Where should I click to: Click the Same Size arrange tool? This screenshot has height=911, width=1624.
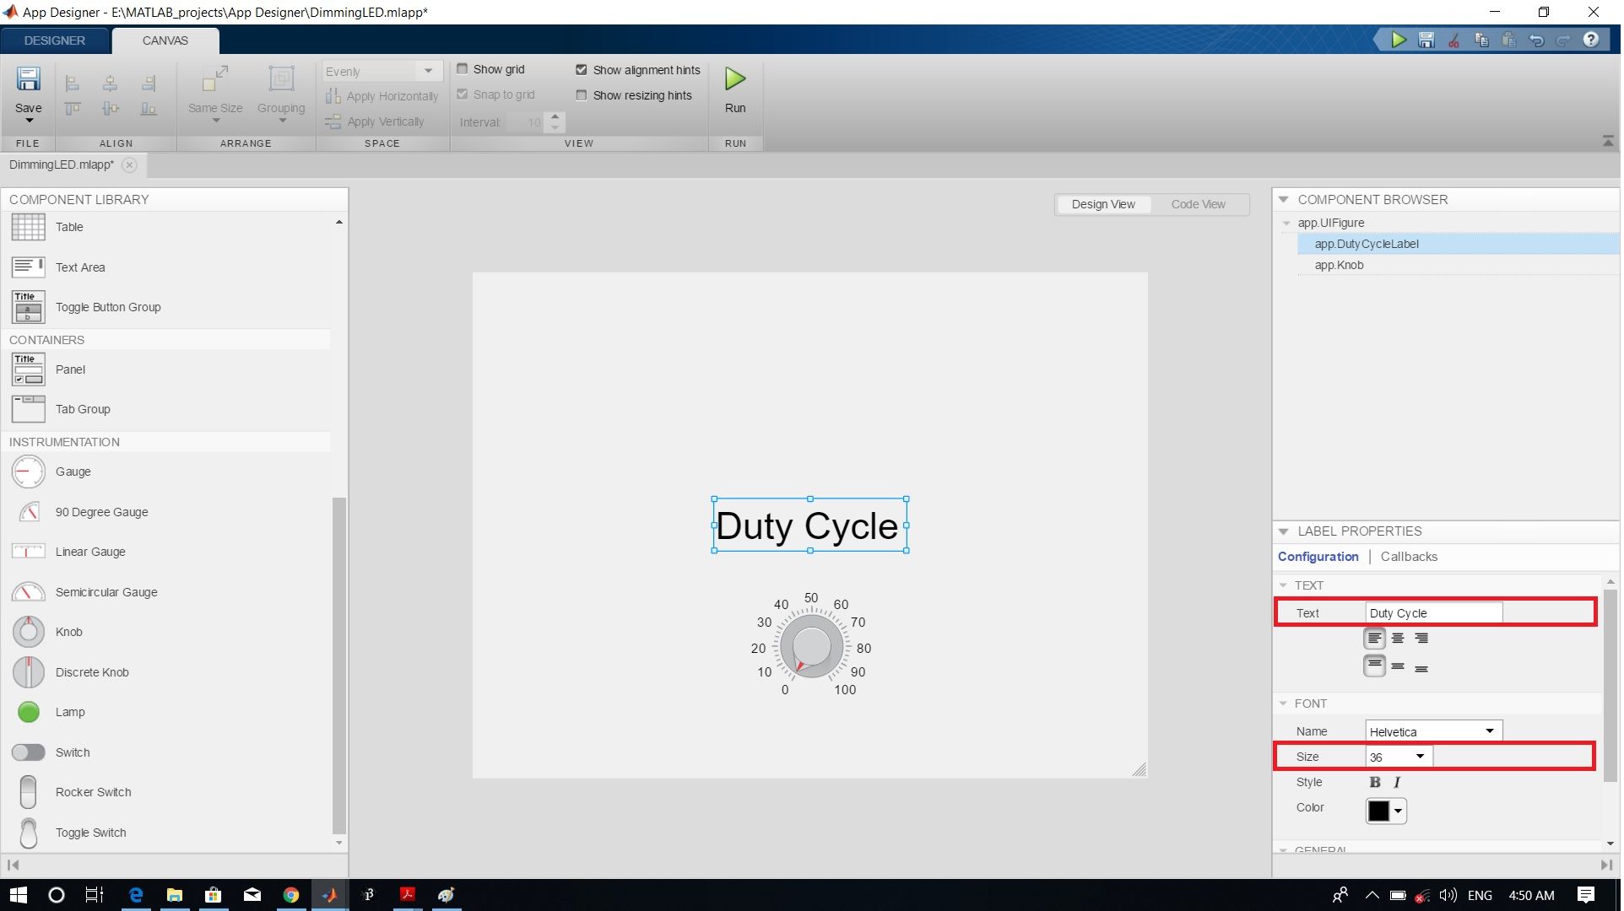pyautogui.click(x=214, y=93)
